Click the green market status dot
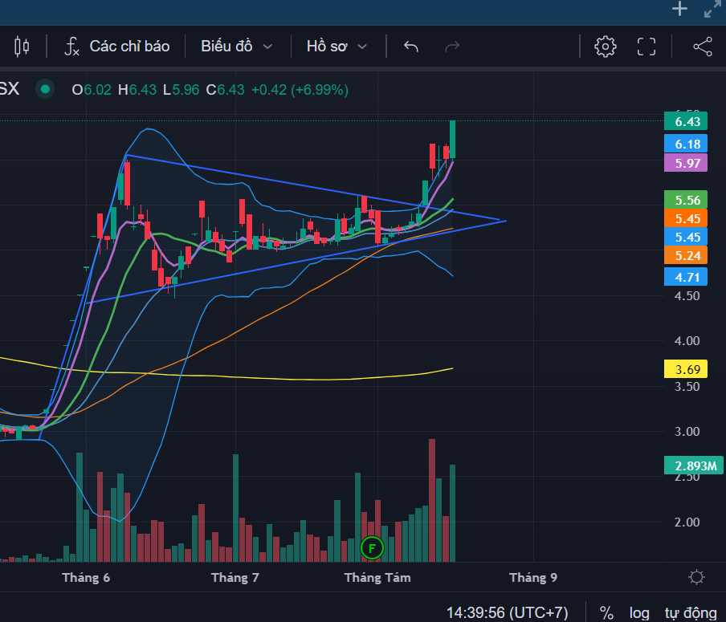Screen dimensions: 726x622 [45, 89]
